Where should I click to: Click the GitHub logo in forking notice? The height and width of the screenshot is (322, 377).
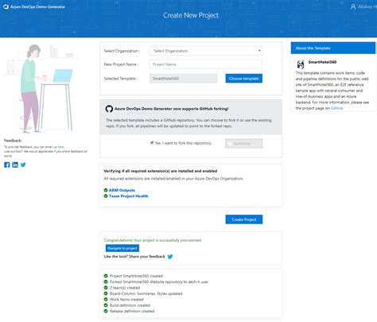[x=109, y=109]
